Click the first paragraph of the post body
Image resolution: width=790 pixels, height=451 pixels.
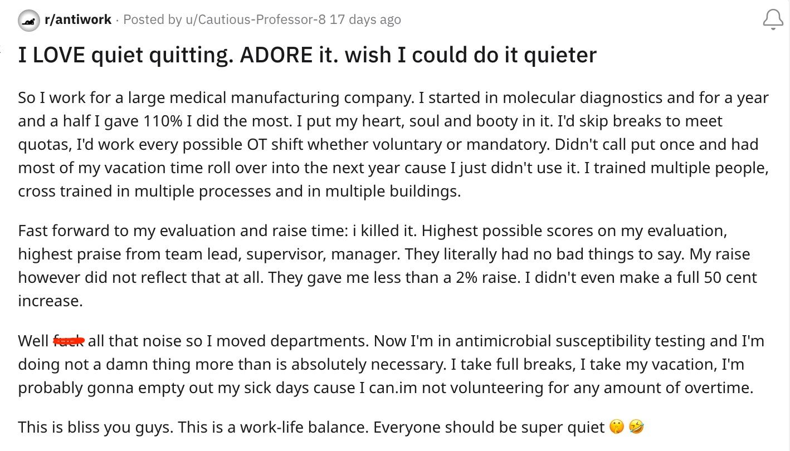click(390, 144)
